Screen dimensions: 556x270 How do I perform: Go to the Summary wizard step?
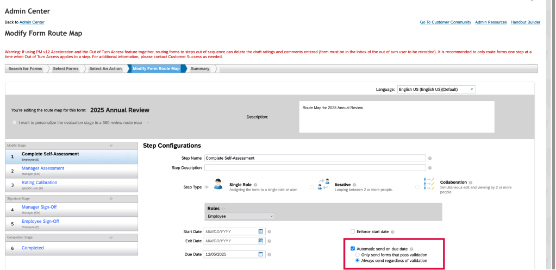(200, 68)
